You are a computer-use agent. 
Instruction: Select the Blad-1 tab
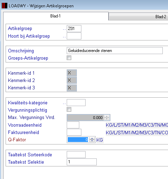coord(56,16)
